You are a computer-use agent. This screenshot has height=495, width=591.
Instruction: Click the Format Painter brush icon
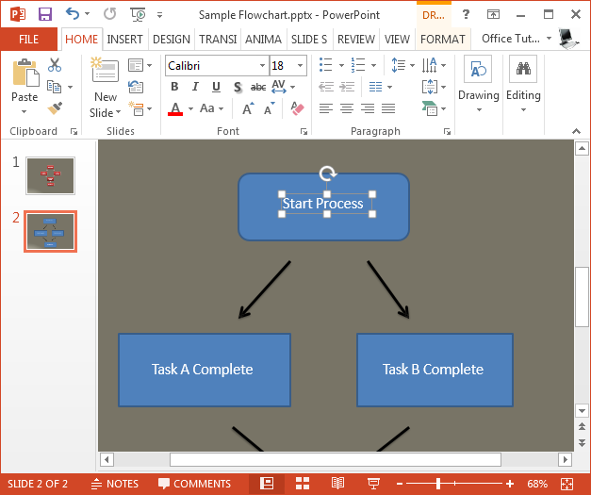coord(55,107)
